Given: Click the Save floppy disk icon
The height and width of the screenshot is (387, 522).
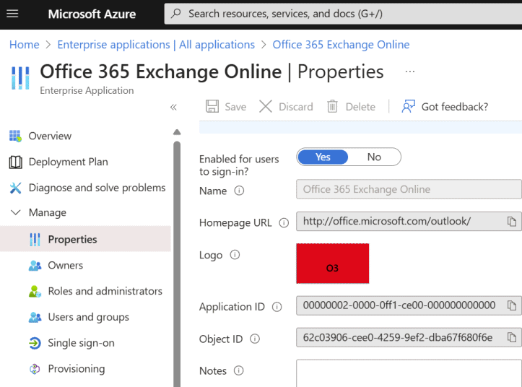Looking at the screenshot, I should 212,107.
